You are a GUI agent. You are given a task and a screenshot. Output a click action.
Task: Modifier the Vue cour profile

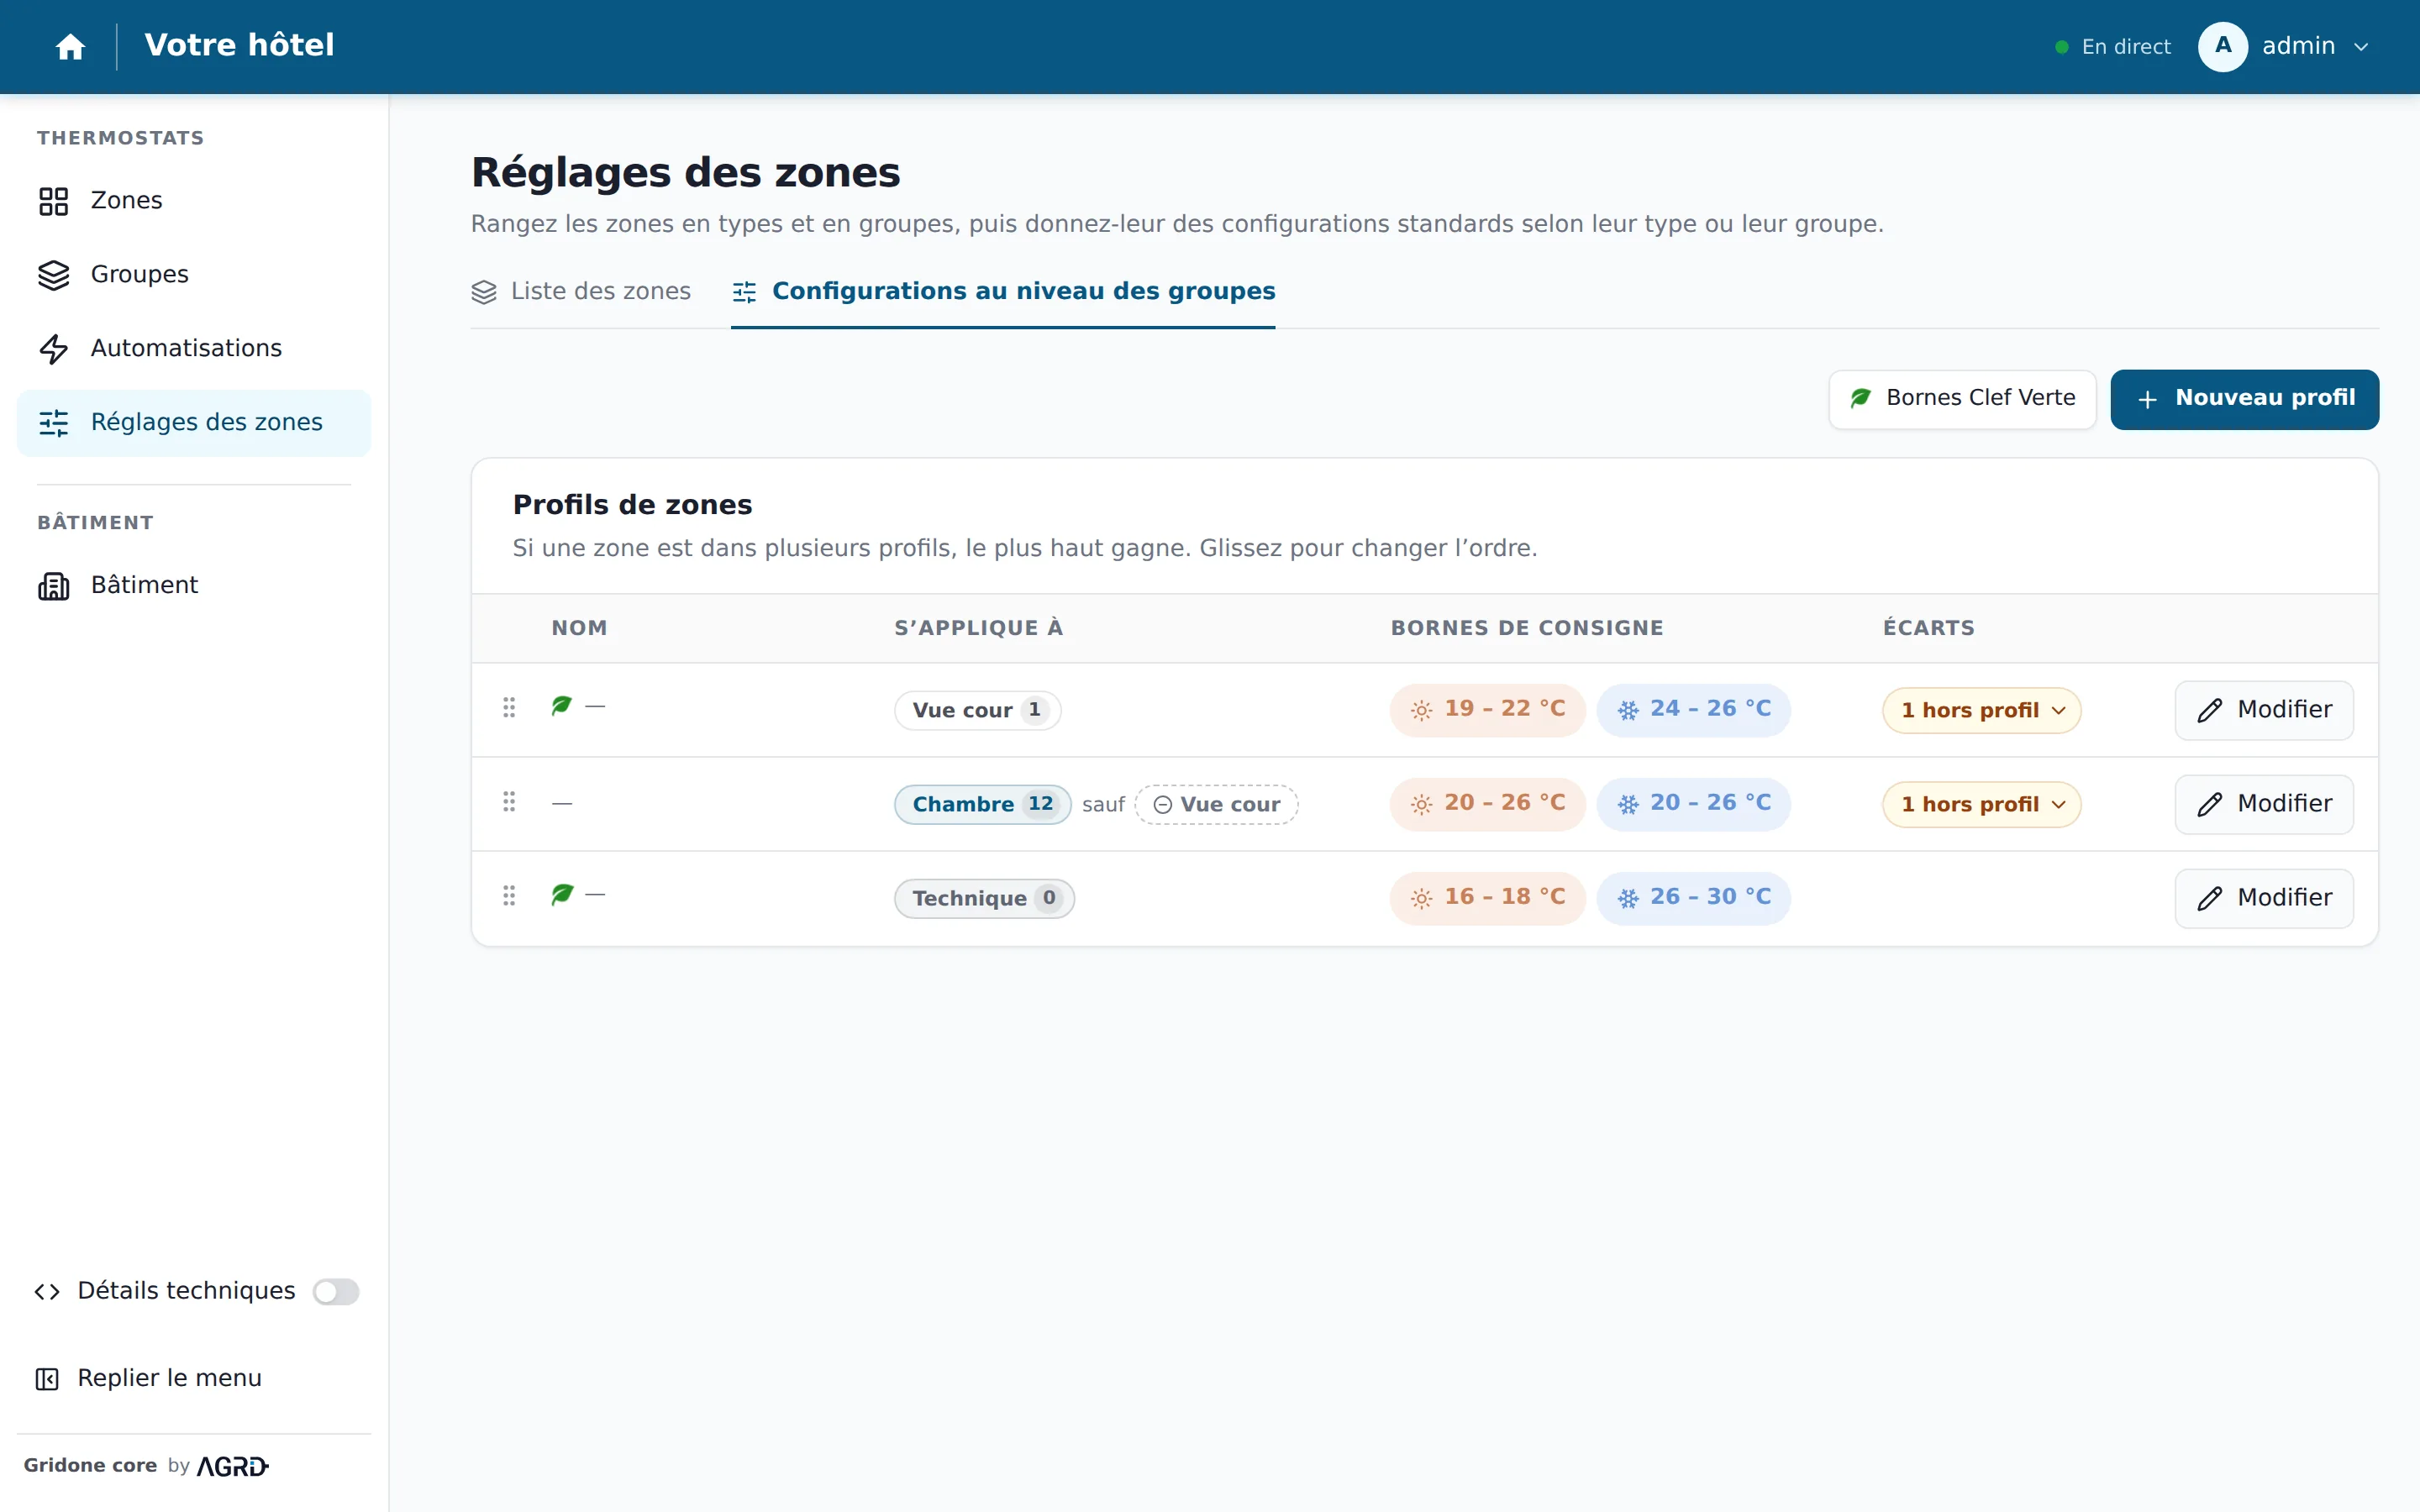pos(2264,710)
